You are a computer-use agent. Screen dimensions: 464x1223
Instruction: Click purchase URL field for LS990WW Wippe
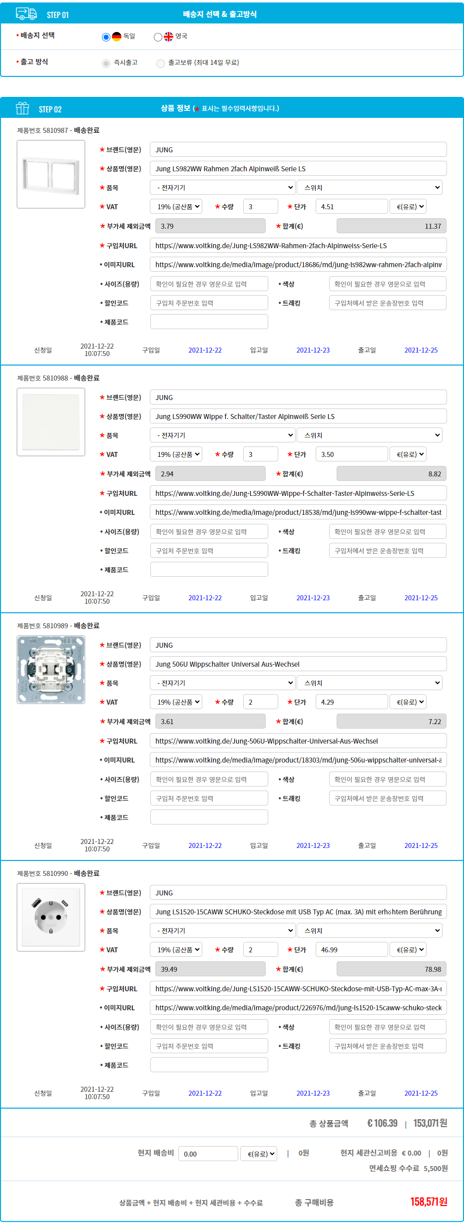point(298,493)
